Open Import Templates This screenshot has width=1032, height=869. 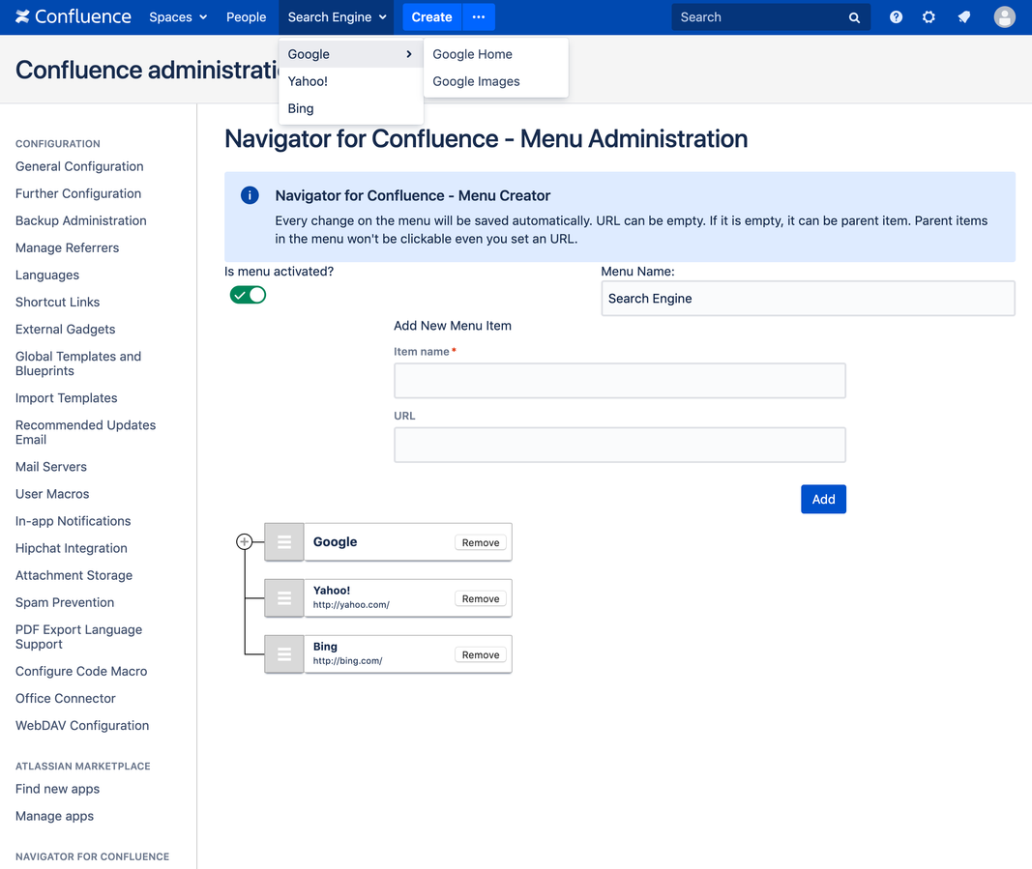tap(67, 398)
